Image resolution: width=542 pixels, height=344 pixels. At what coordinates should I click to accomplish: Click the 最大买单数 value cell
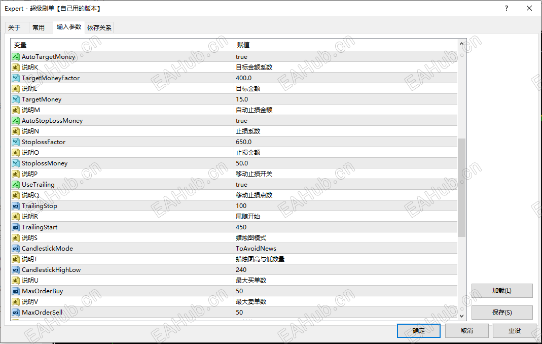(346, 281)
